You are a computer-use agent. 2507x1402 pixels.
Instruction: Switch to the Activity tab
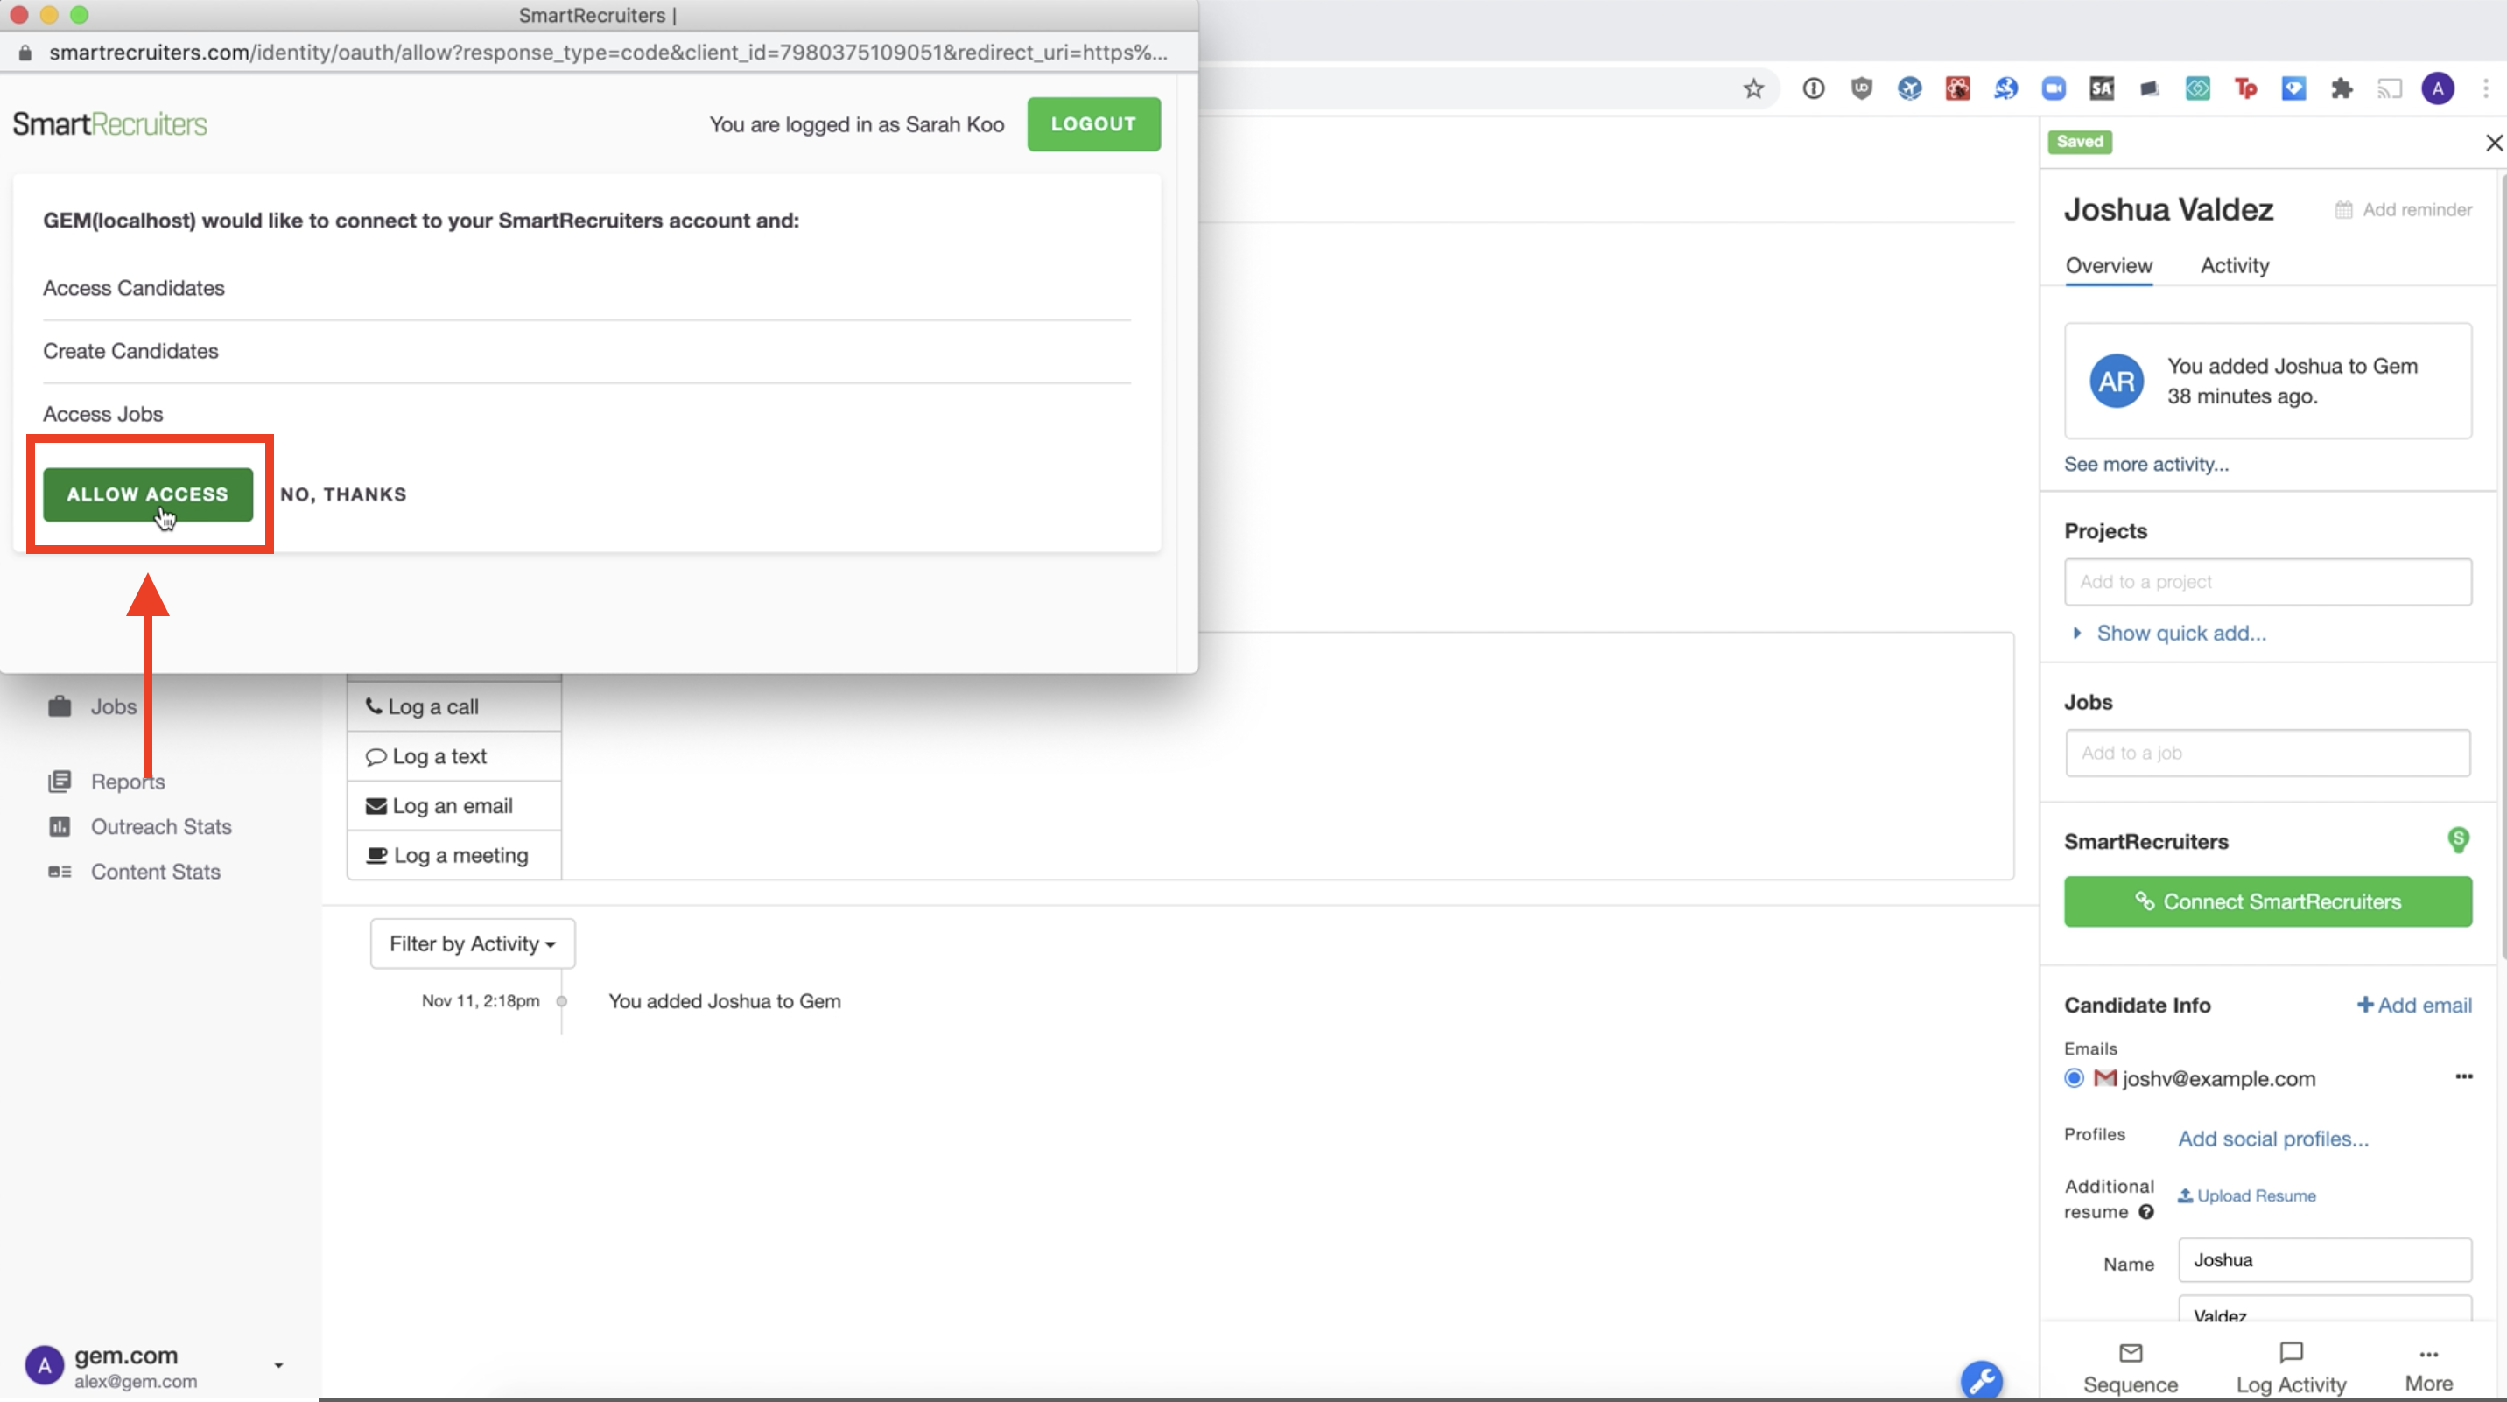pyautogui.click(x=2235, y=266)
